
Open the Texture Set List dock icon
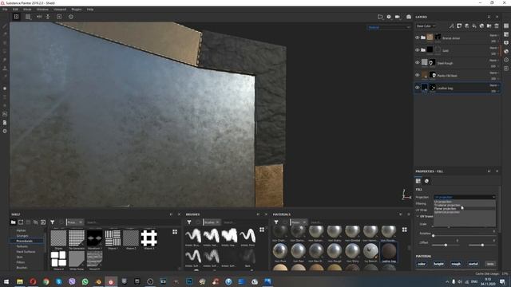tap(506, 26)
